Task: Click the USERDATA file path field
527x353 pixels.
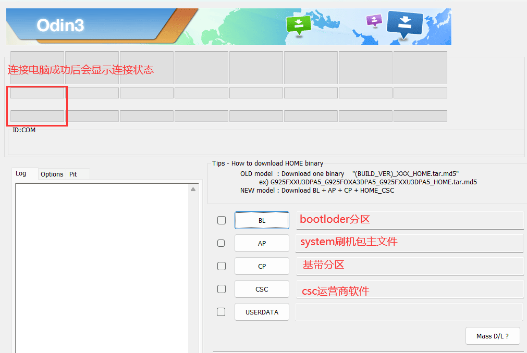Action: 409,312
